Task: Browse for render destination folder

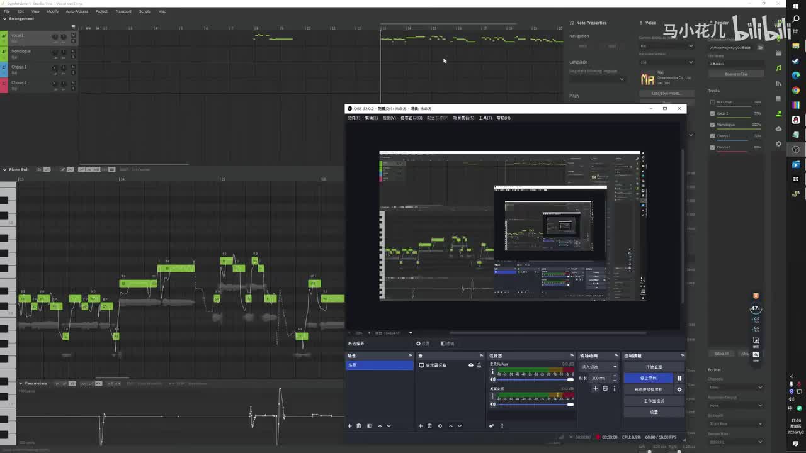Action: tap(760, 48)
